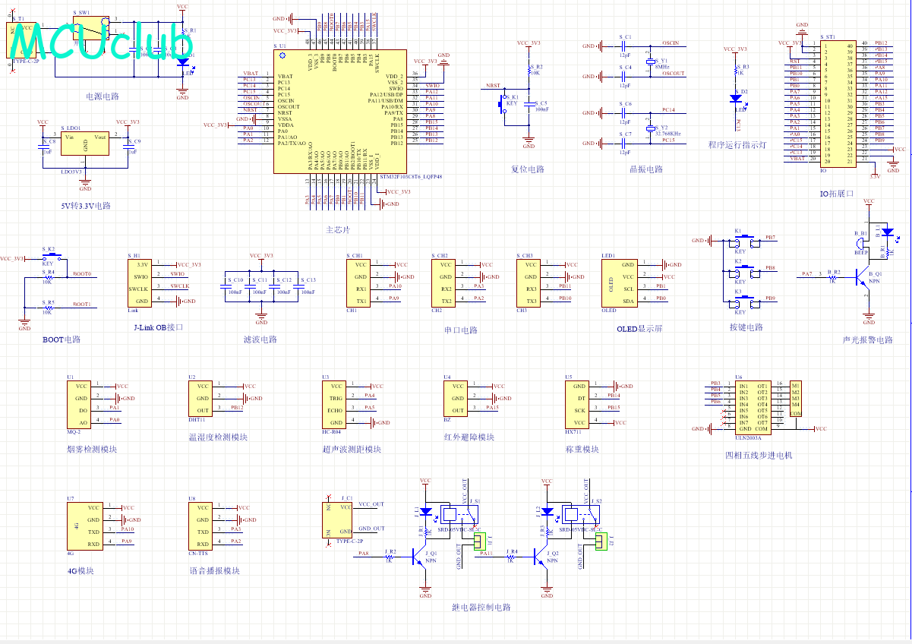The height and width of the screenshot is (644, 912).
Task: Click the '红外避障模块' section label
Action: (469, 437)
